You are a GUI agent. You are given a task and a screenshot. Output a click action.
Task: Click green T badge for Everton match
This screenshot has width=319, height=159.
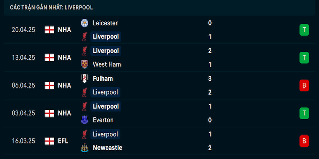304,113
